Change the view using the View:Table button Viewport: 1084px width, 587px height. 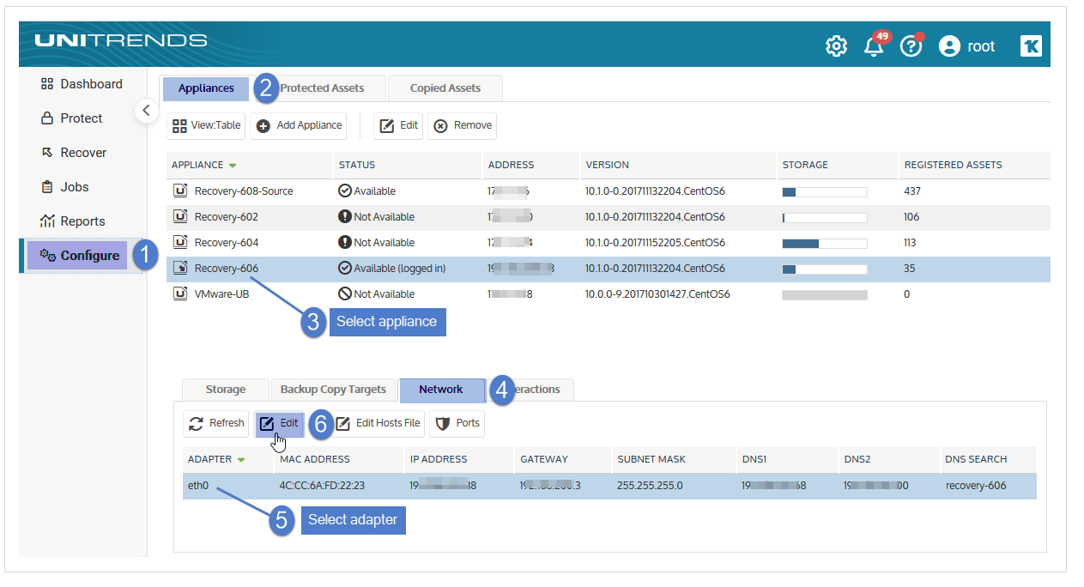point(207,125)
